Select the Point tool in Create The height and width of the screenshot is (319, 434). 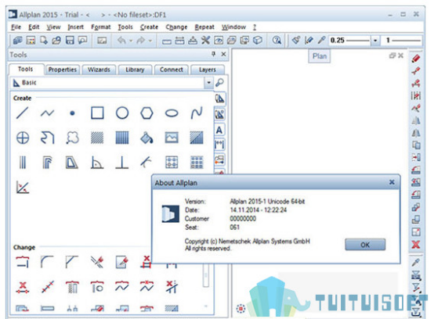click(x=72, y=113)
